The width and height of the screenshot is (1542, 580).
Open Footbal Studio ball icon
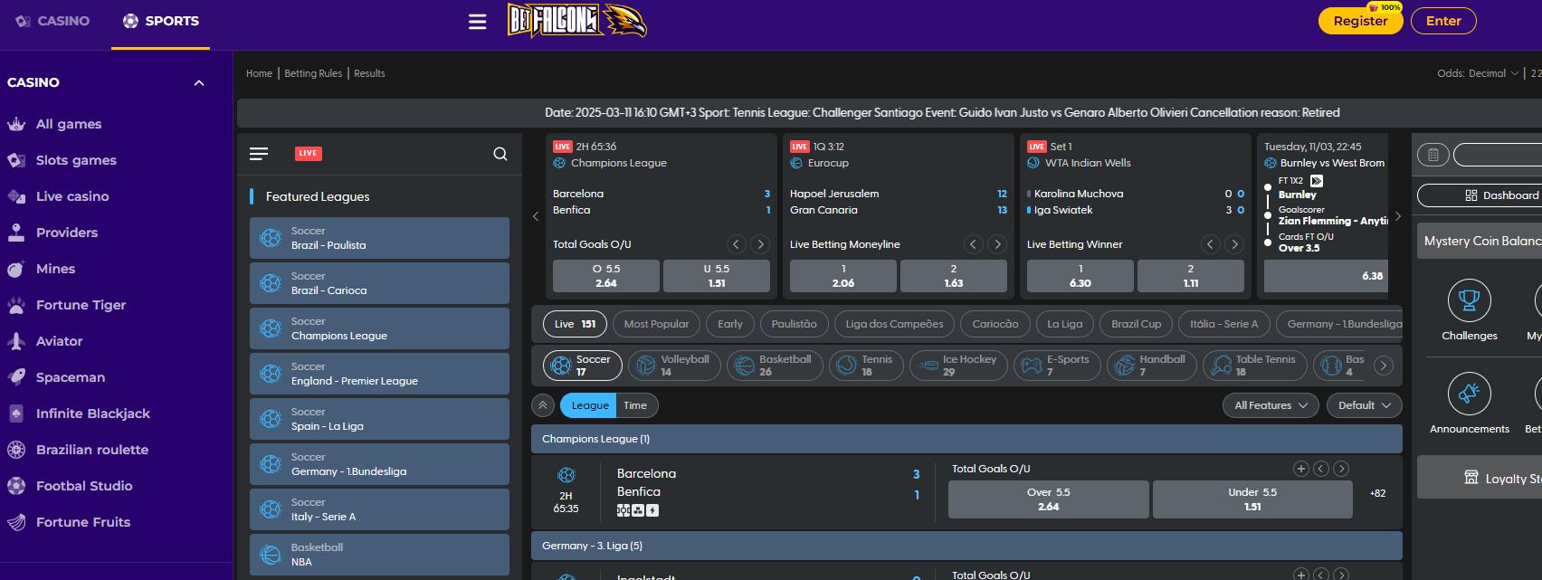[x=16, y=486]
